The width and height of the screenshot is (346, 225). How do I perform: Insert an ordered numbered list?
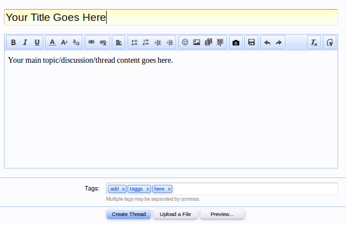pos(146,42)
